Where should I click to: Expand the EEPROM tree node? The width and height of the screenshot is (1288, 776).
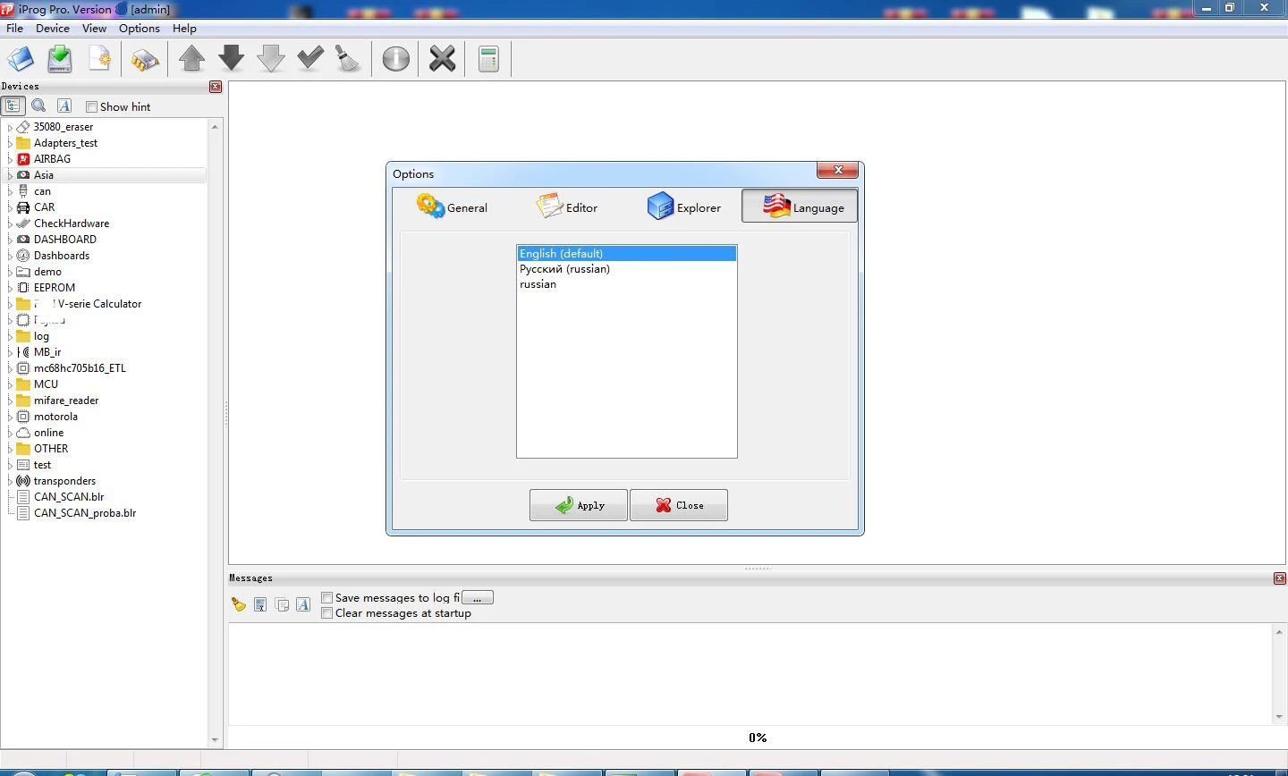point(10,288)
